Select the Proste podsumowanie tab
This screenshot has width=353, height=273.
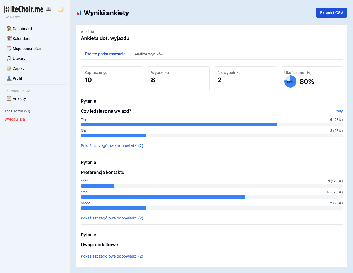click(105, 54)
